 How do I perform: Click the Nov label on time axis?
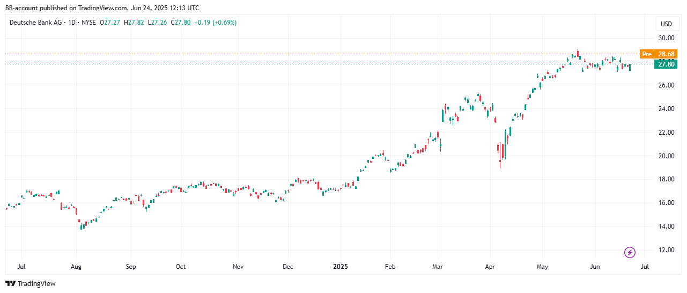click(x=239, y=267)
